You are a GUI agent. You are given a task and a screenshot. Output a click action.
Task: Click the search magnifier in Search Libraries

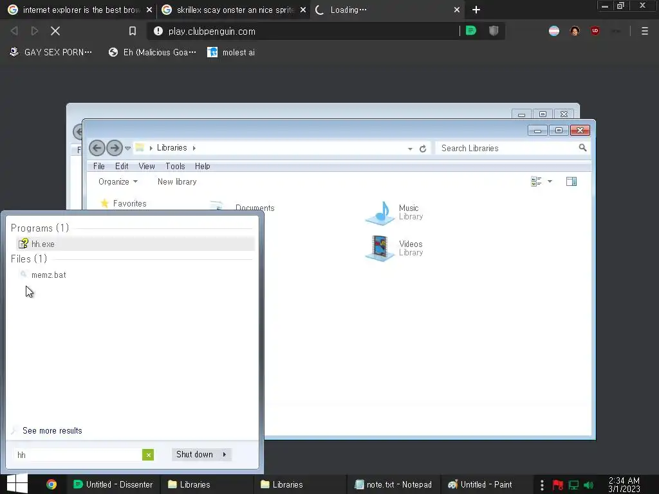[x=582, y=148]
